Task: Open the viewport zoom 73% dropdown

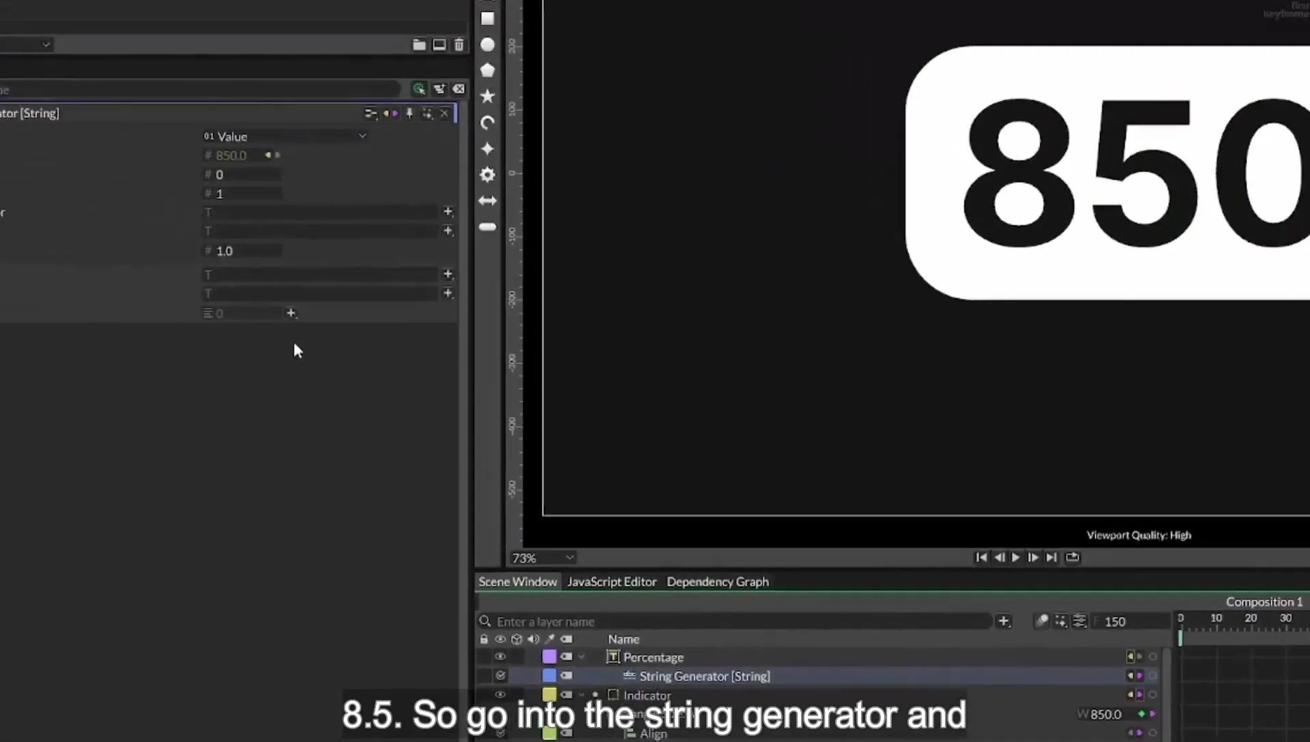Action: [x=542, y=558]
